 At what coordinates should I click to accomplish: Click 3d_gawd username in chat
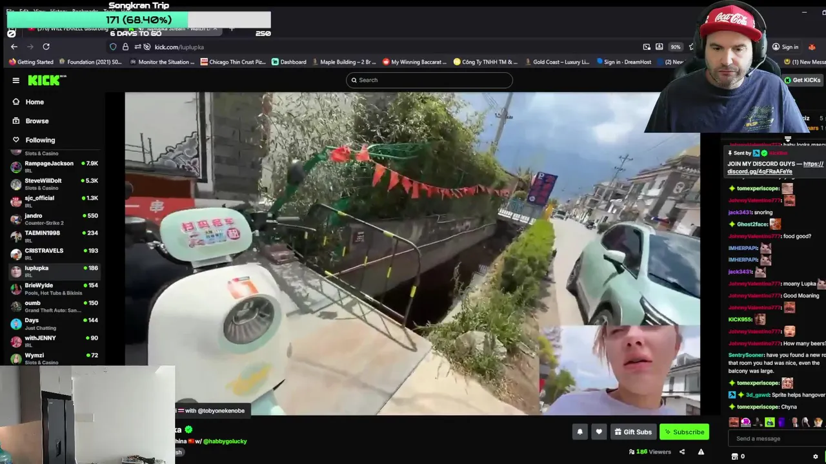click(x=758, y=395)
